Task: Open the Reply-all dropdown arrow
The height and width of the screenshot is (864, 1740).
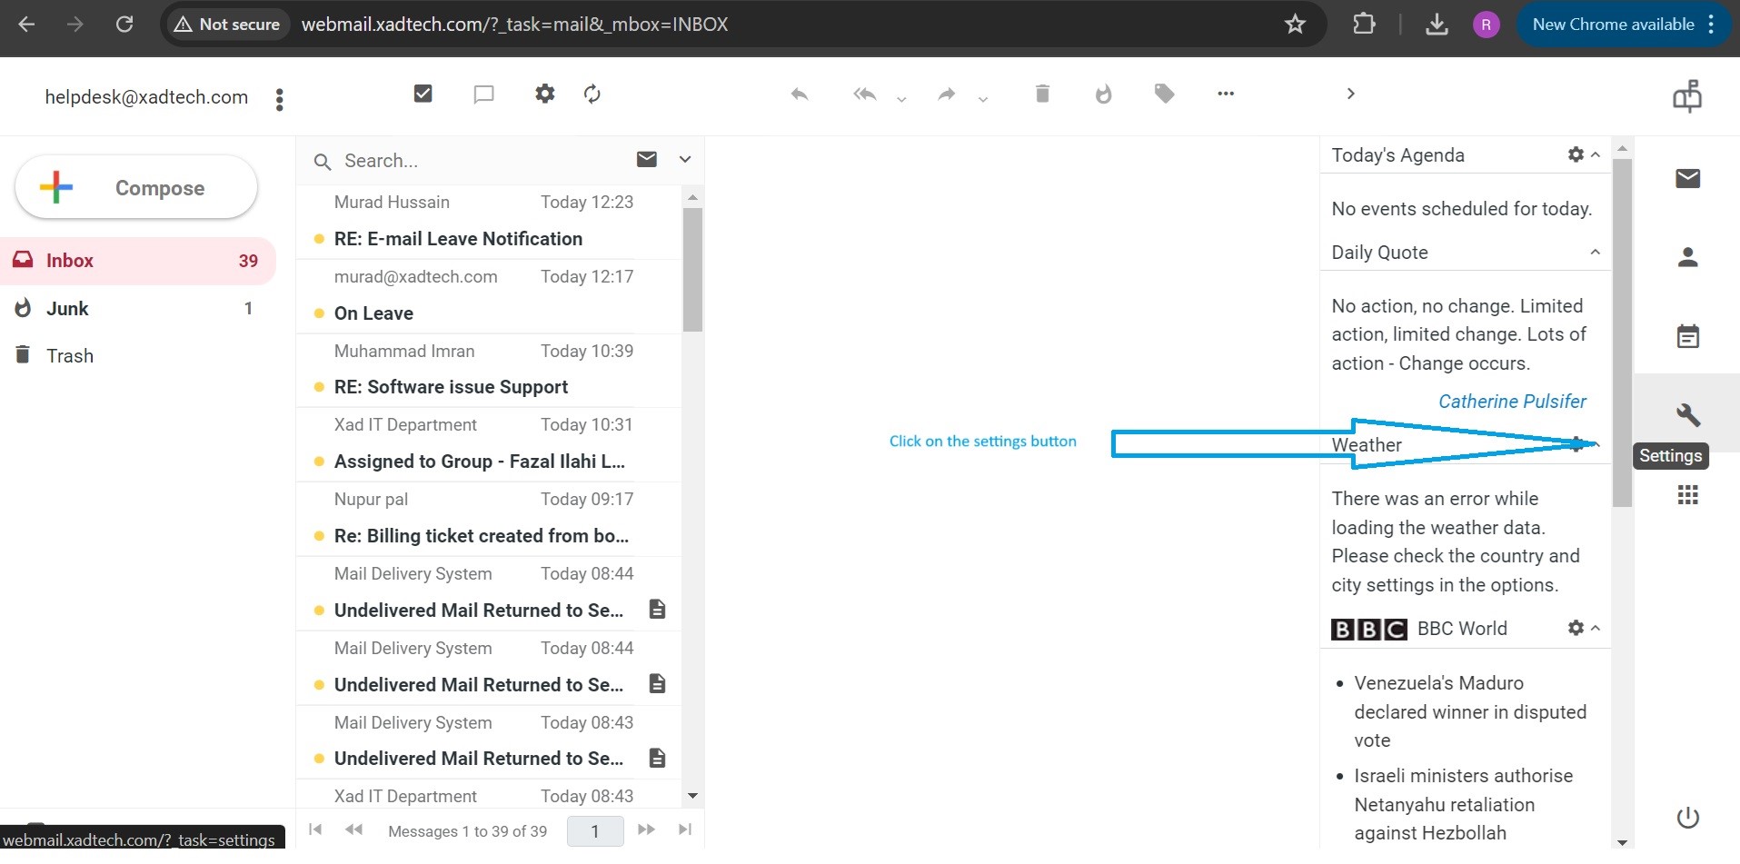Action: click(x=901, y=99)
